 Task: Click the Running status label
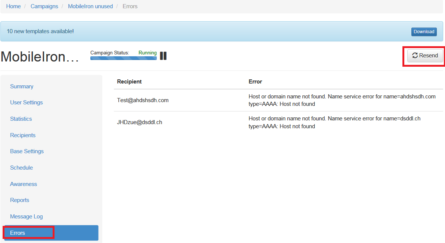coord(147,53)
